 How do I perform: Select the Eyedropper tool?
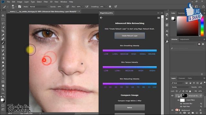(3, 35)
